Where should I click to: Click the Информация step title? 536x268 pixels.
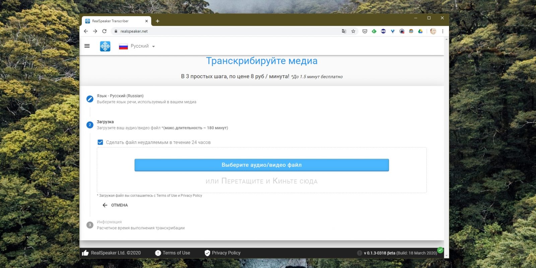pyautogui.click(x=109, y=222)
